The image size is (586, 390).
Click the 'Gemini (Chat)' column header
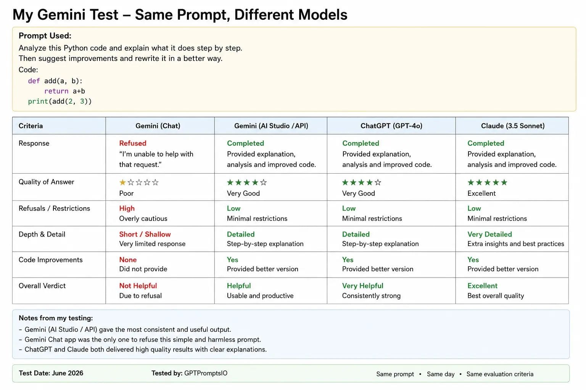(x=158, y=126)
